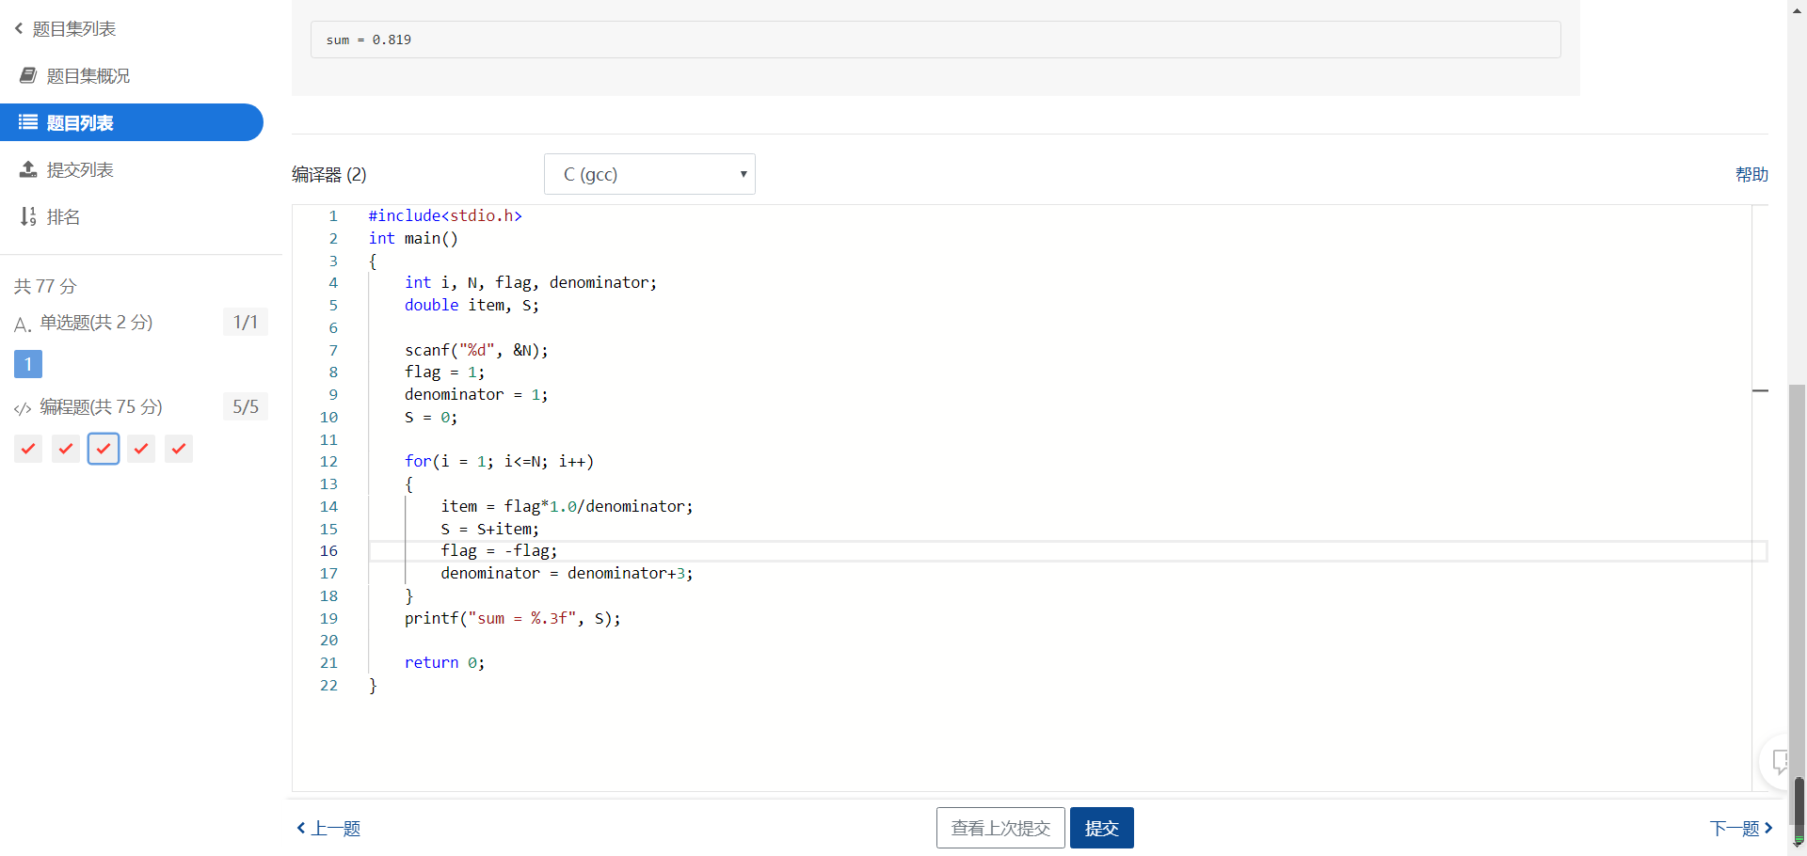1807x856 pixels.
Task: Click the book icon for 题目集概况
Action: (28, 75)
